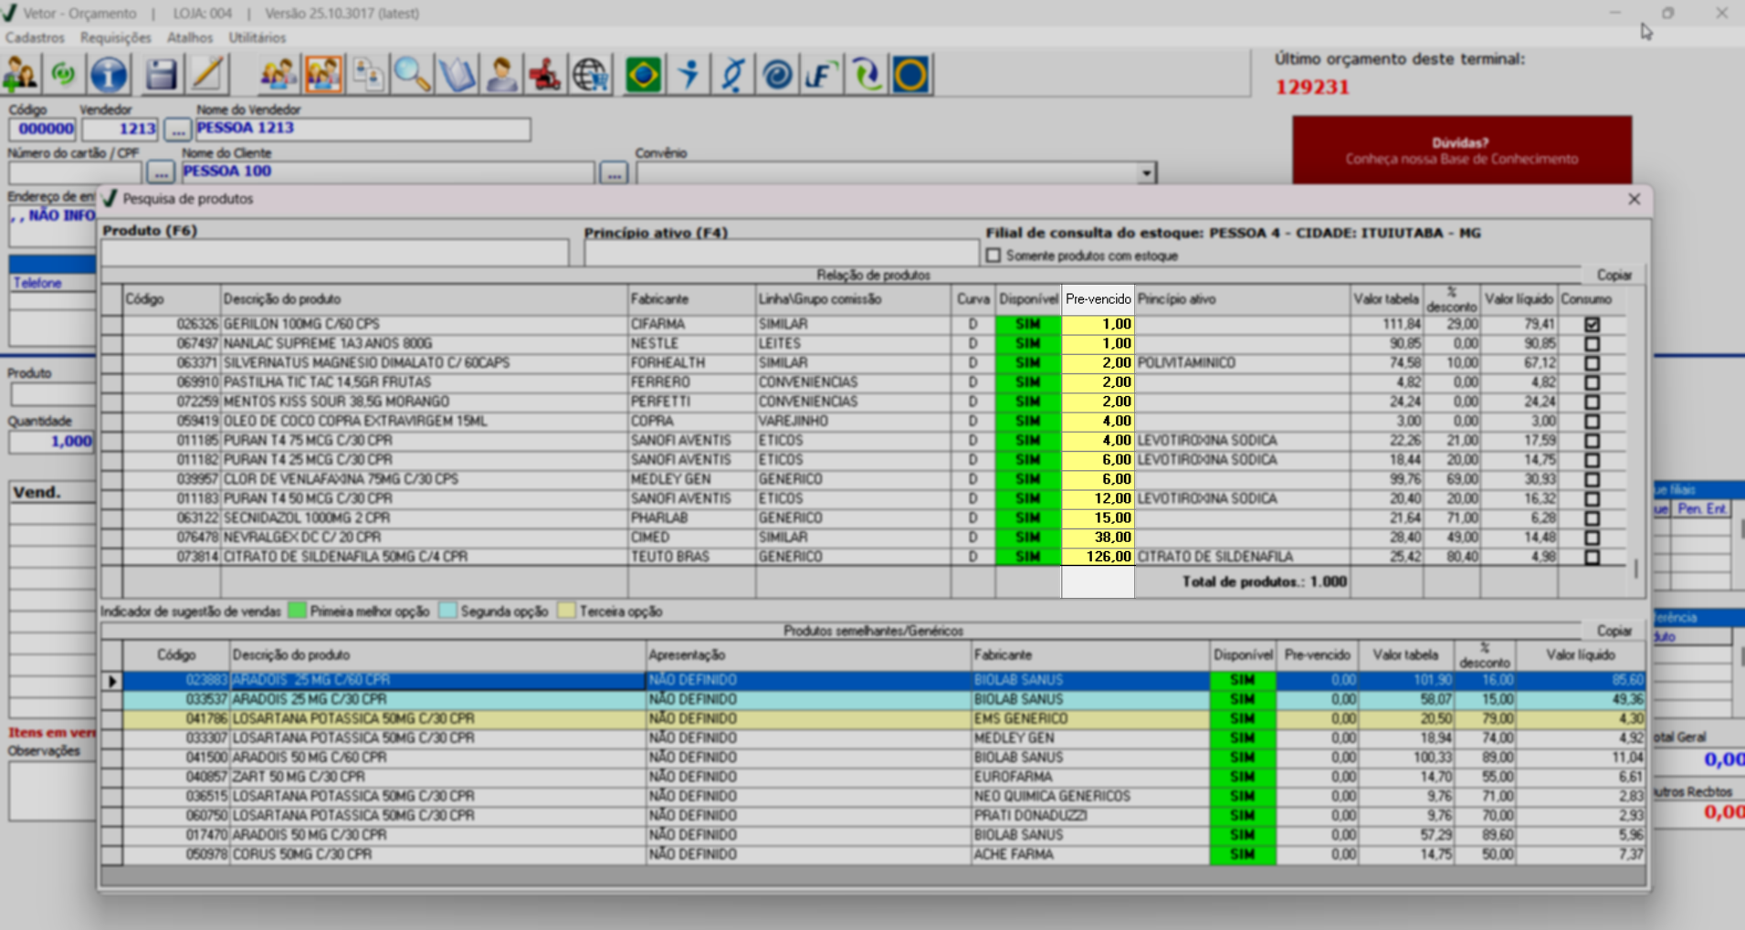
Task: Check Consumo box for NANLAC SUPREME row
Action: click(x=1592, y=344)
